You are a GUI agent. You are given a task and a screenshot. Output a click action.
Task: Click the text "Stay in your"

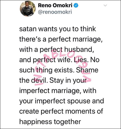[68, 81]
